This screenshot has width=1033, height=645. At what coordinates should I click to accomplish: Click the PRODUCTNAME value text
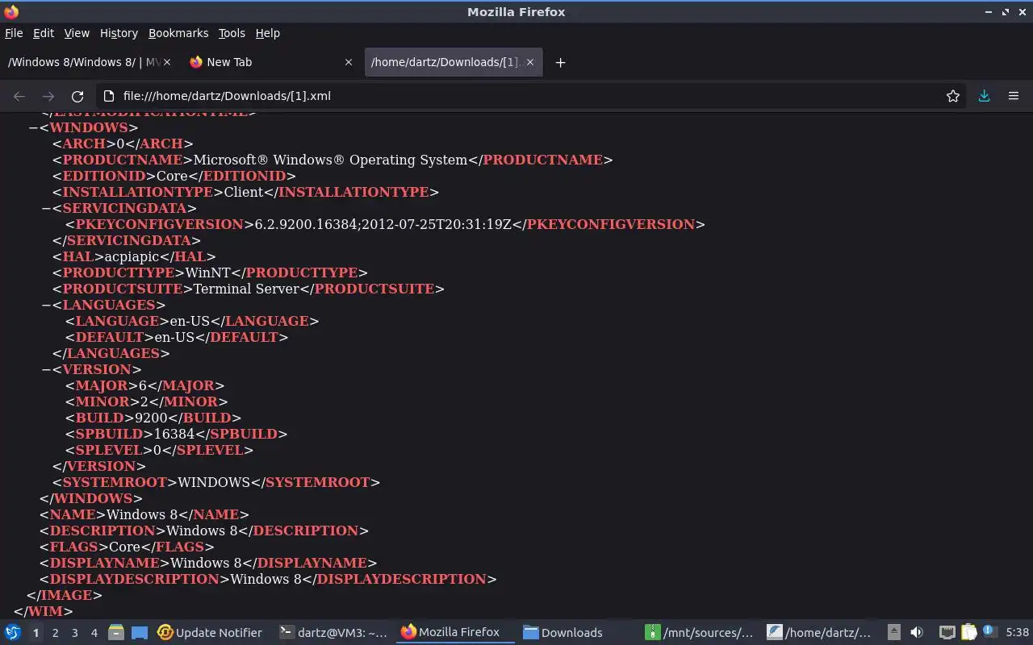[330, 160]
